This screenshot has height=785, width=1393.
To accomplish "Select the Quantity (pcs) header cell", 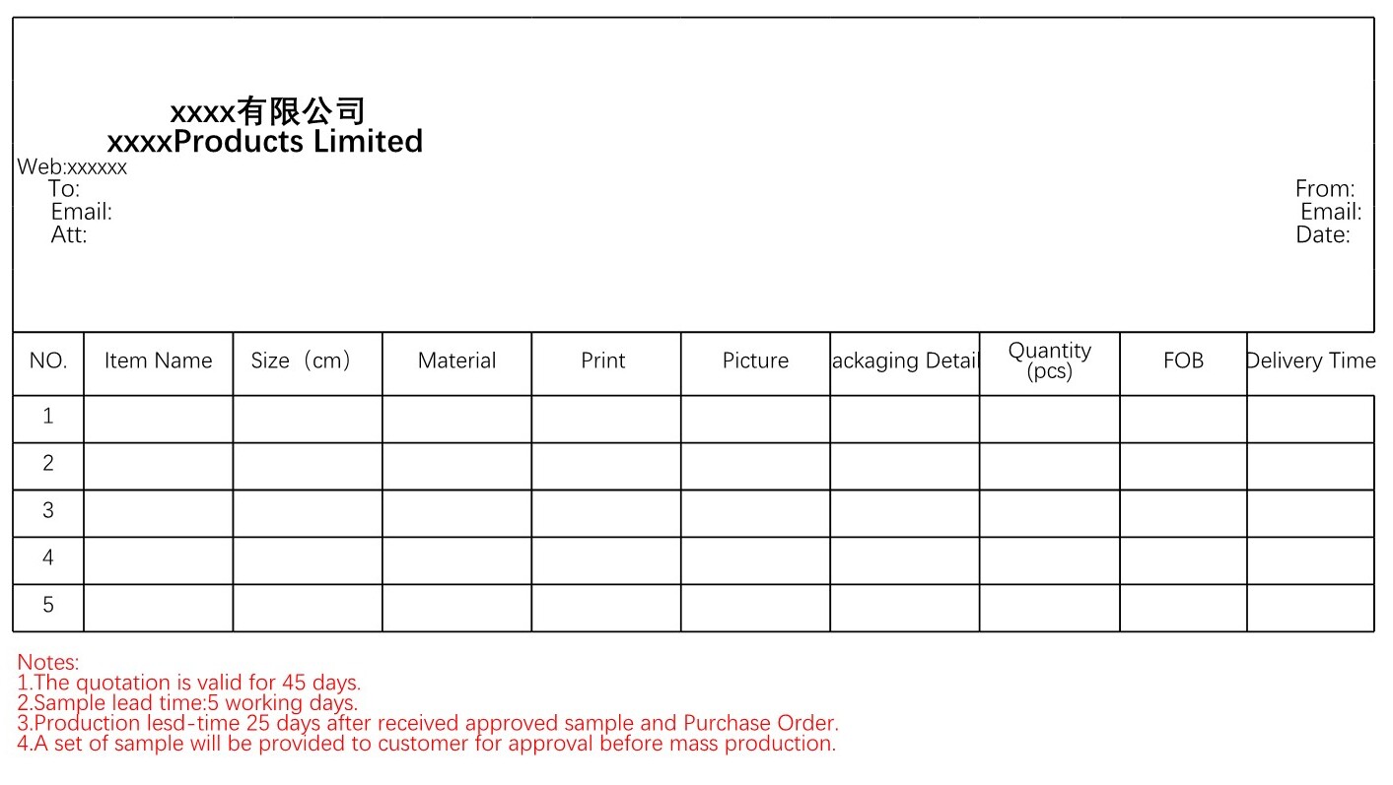I will pyautogui.click(x=1049, y=361).
